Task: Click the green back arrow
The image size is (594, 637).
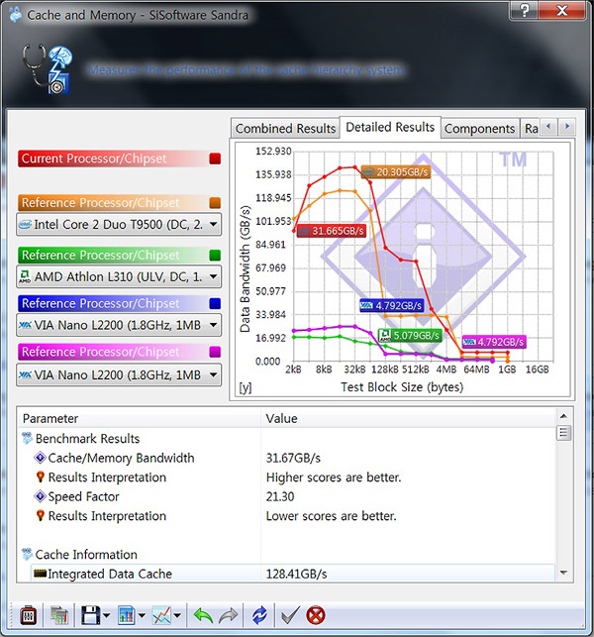Action: [x=203, y=615]
